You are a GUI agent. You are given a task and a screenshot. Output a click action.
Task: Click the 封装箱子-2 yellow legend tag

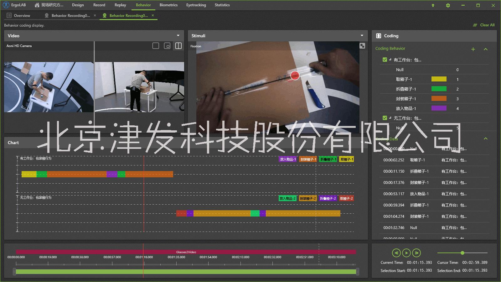point(308,198)
